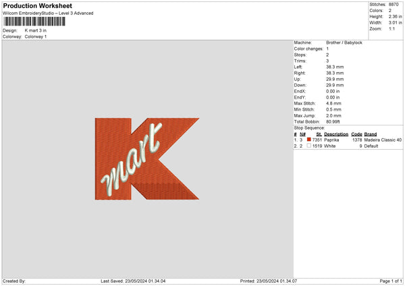The width and height of the screenshot is (405, 286).
Task: Click the machine name 'Brother / Babylock'
Action: 344,42
